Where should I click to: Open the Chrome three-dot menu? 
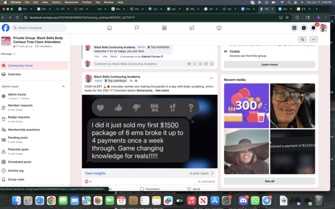tap(326, 18)
